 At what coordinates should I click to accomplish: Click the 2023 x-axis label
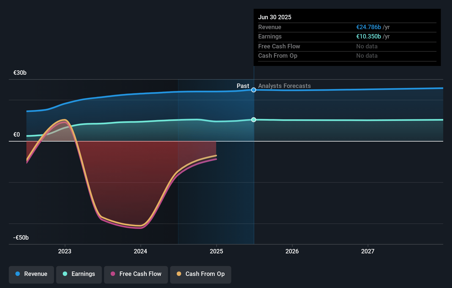(65, 251)
